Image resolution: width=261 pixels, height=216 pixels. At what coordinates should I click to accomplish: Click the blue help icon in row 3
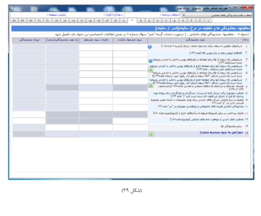point(150,61)
